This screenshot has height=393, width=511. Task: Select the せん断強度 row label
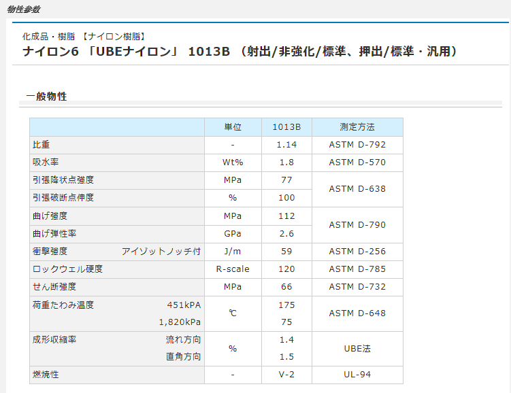pos(54,286)
